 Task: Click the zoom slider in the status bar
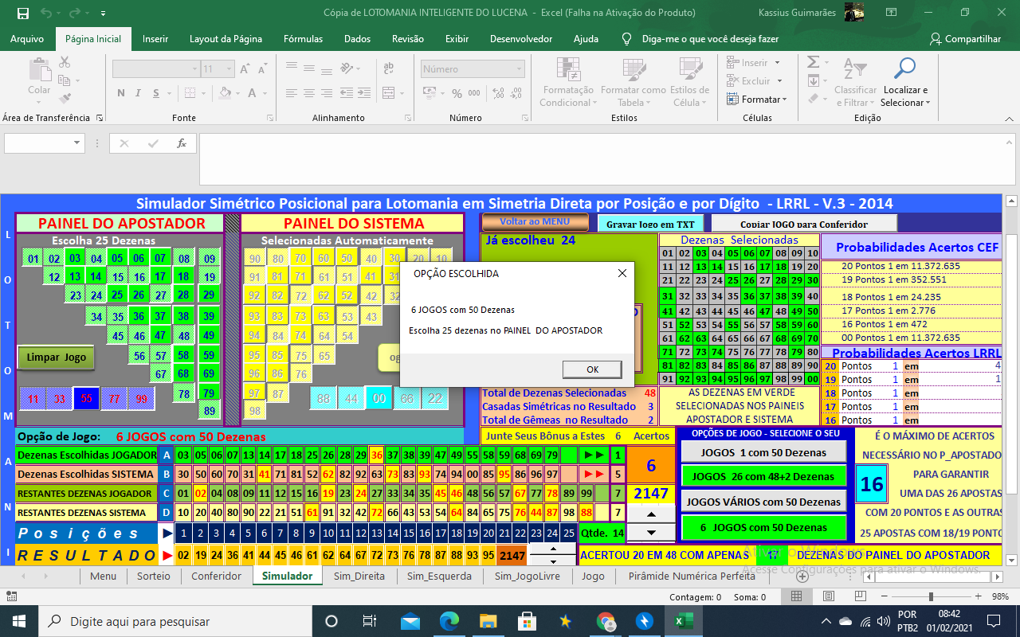[x=931, y=596]
